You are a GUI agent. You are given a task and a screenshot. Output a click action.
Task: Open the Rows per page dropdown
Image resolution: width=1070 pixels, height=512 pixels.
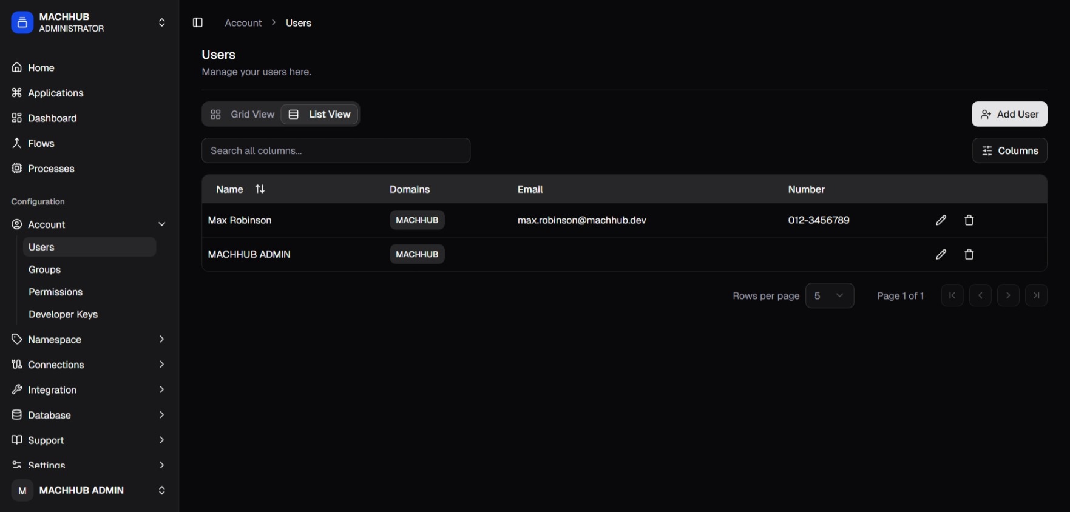pos(830,295)
